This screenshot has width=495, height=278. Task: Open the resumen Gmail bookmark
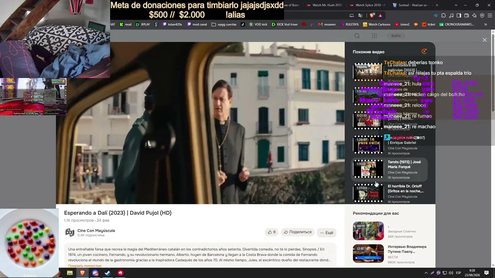pos(327,24)
